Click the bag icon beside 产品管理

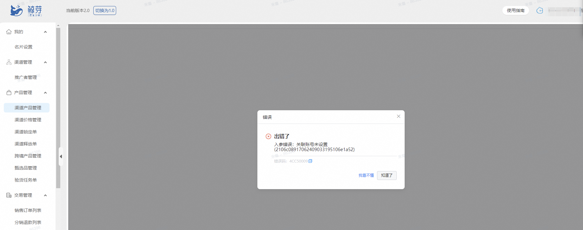pyautogui.click(x=9, y=93)
